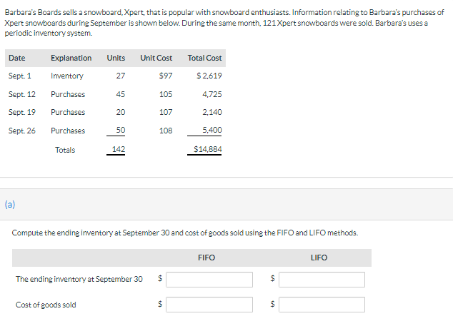
Task: Click the LIFO ending inventory input field
Action: click(322, 279)
